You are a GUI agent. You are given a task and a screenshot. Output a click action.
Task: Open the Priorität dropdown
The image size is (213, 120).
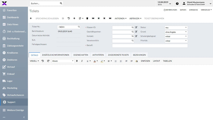176,41
